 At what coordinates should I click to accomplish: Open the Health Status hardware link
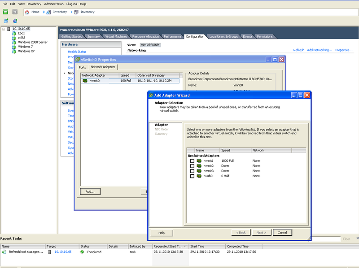[77, 52]
